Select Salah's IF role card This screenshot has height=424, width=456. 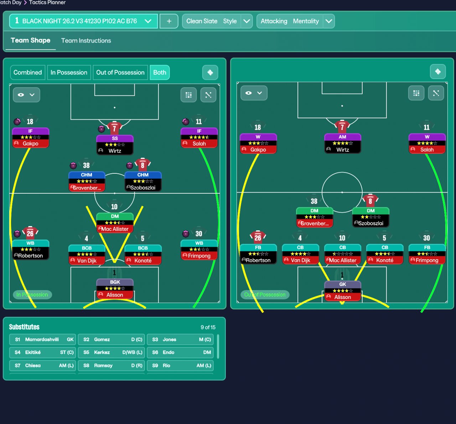[199, 137]
